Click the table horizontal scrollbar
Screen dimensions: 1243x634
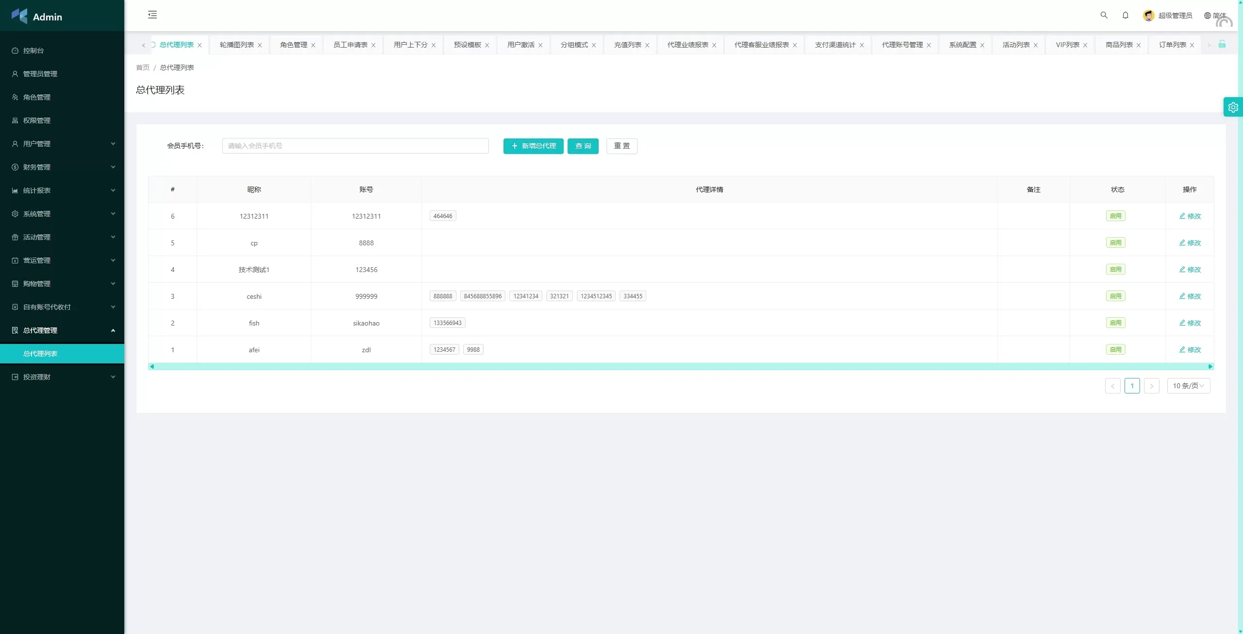coord(681,367)
